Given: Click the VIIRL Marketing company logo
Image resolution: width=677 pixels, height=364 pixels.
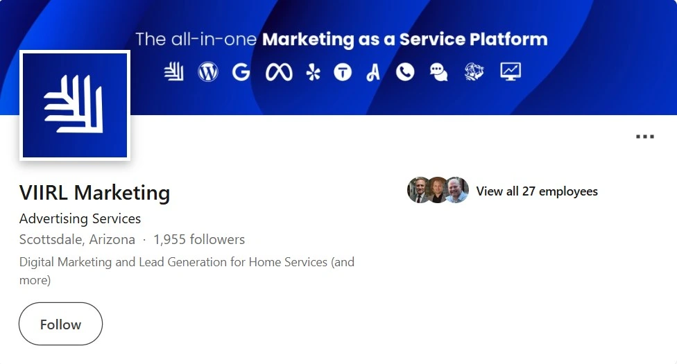Looking at the screenshot, I should (x=75, y=105).
